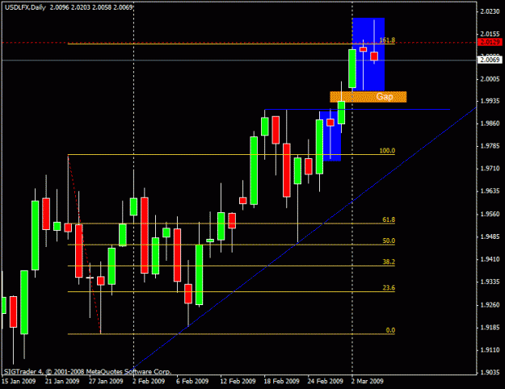
Task: Click the 1.9935 price scale value
Action: click(490, 101)
